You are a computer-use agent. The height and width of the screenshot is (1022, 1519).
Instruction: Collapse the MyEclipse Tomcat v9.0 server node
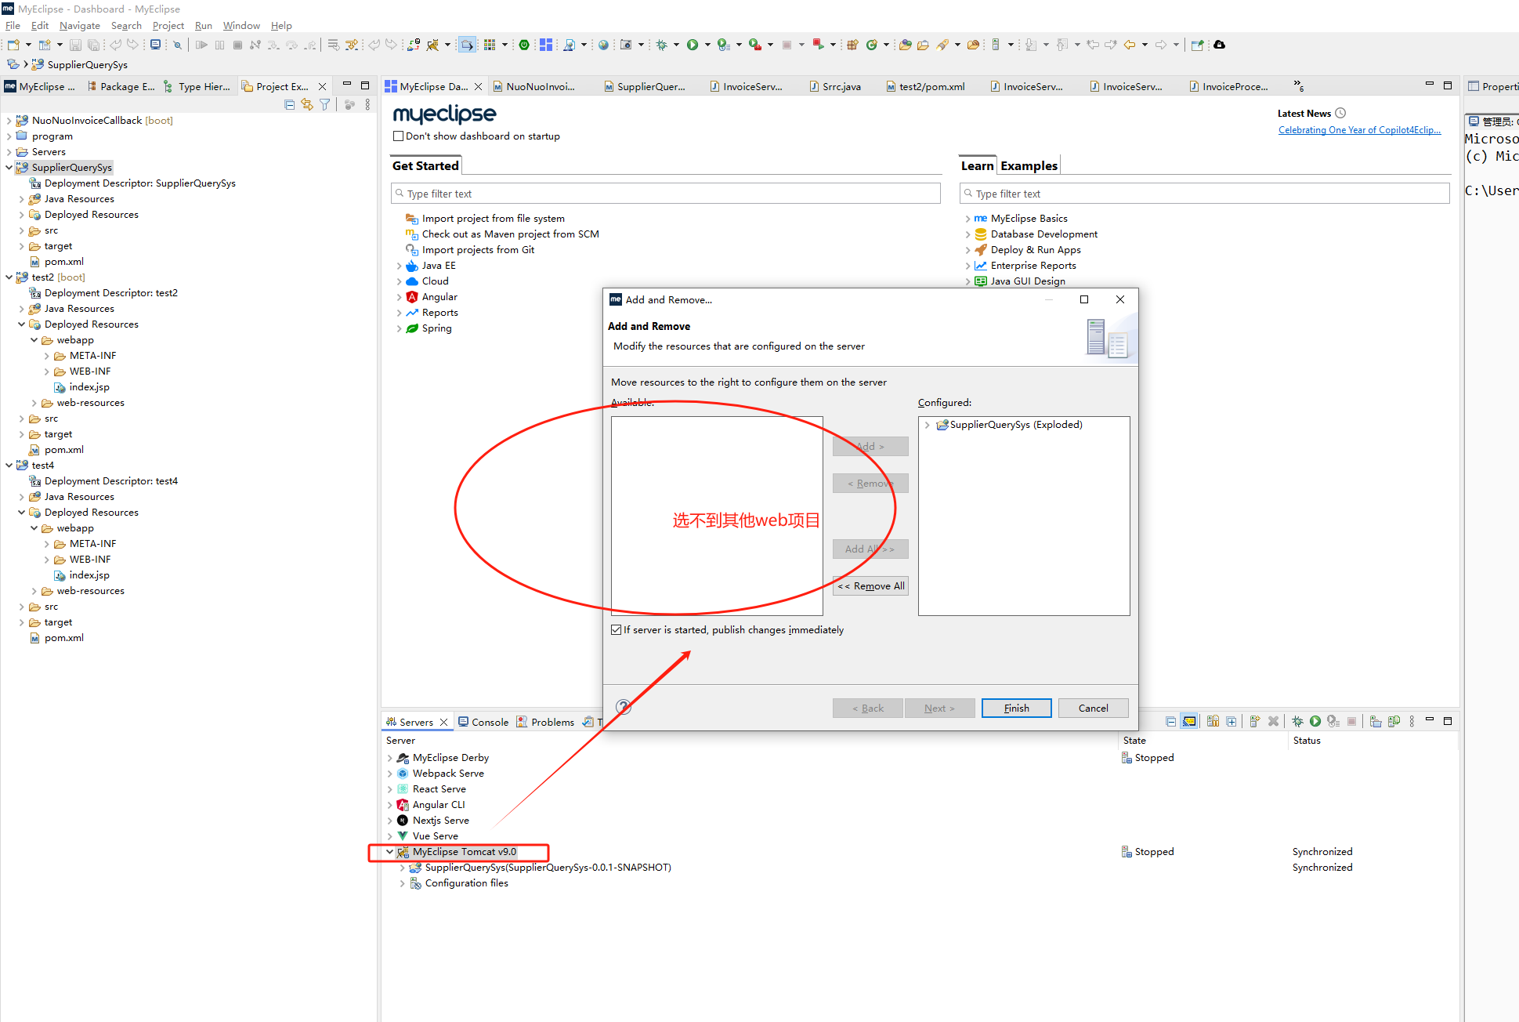(x=389, y=852)
